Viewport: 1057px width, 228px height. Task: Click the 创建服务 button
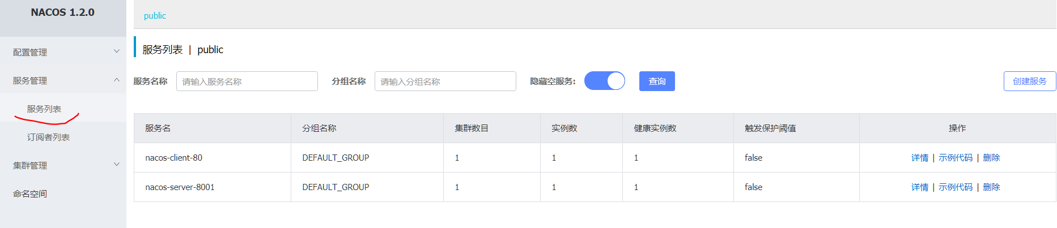(x=1030, y=81)
